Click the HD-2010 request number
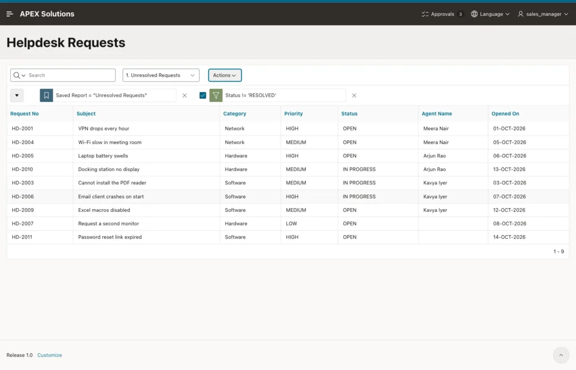The width and height of the screenshot is (576, 370). [22, 170]
